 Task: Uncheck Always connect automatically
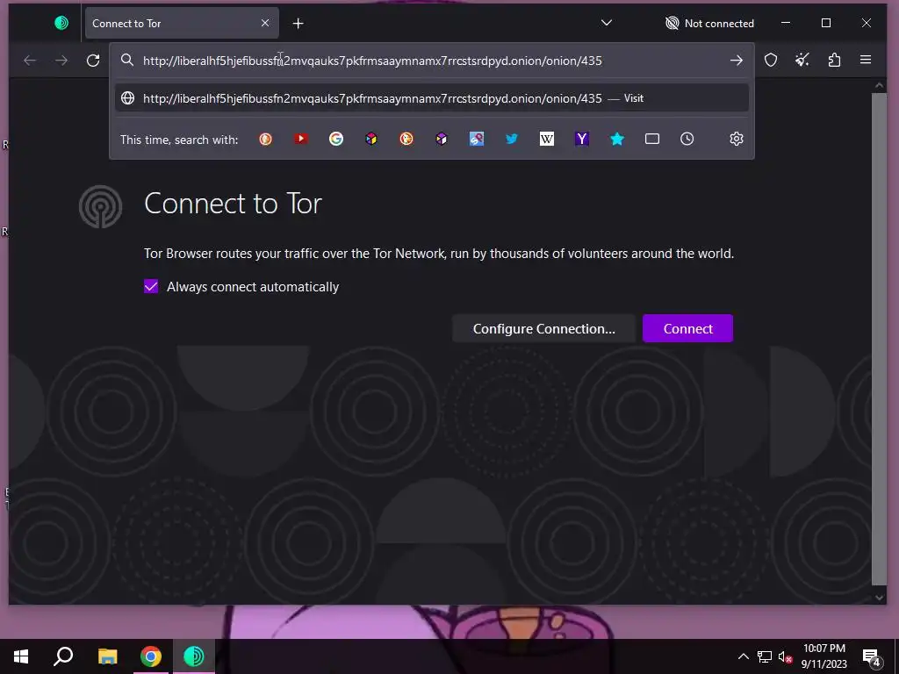tap(151, 287)
